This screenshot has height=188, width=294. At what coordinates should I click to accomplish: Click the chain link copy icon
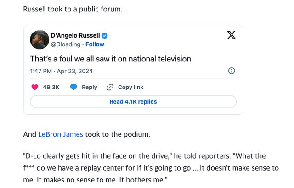(x=110, y=87)
